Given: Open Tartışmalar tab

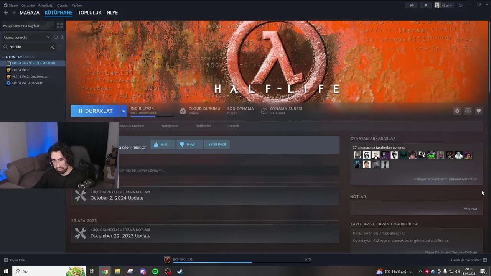Looking at the screenshot, I should tap(170, 126).
